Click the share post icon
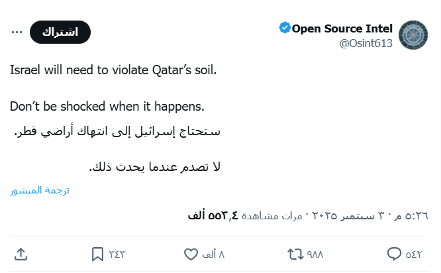 point(21,254)
